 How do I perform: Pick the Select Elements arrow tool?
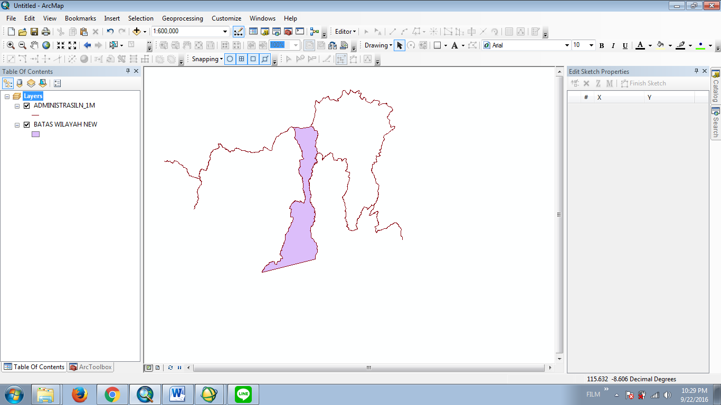(x=400, y=45)
